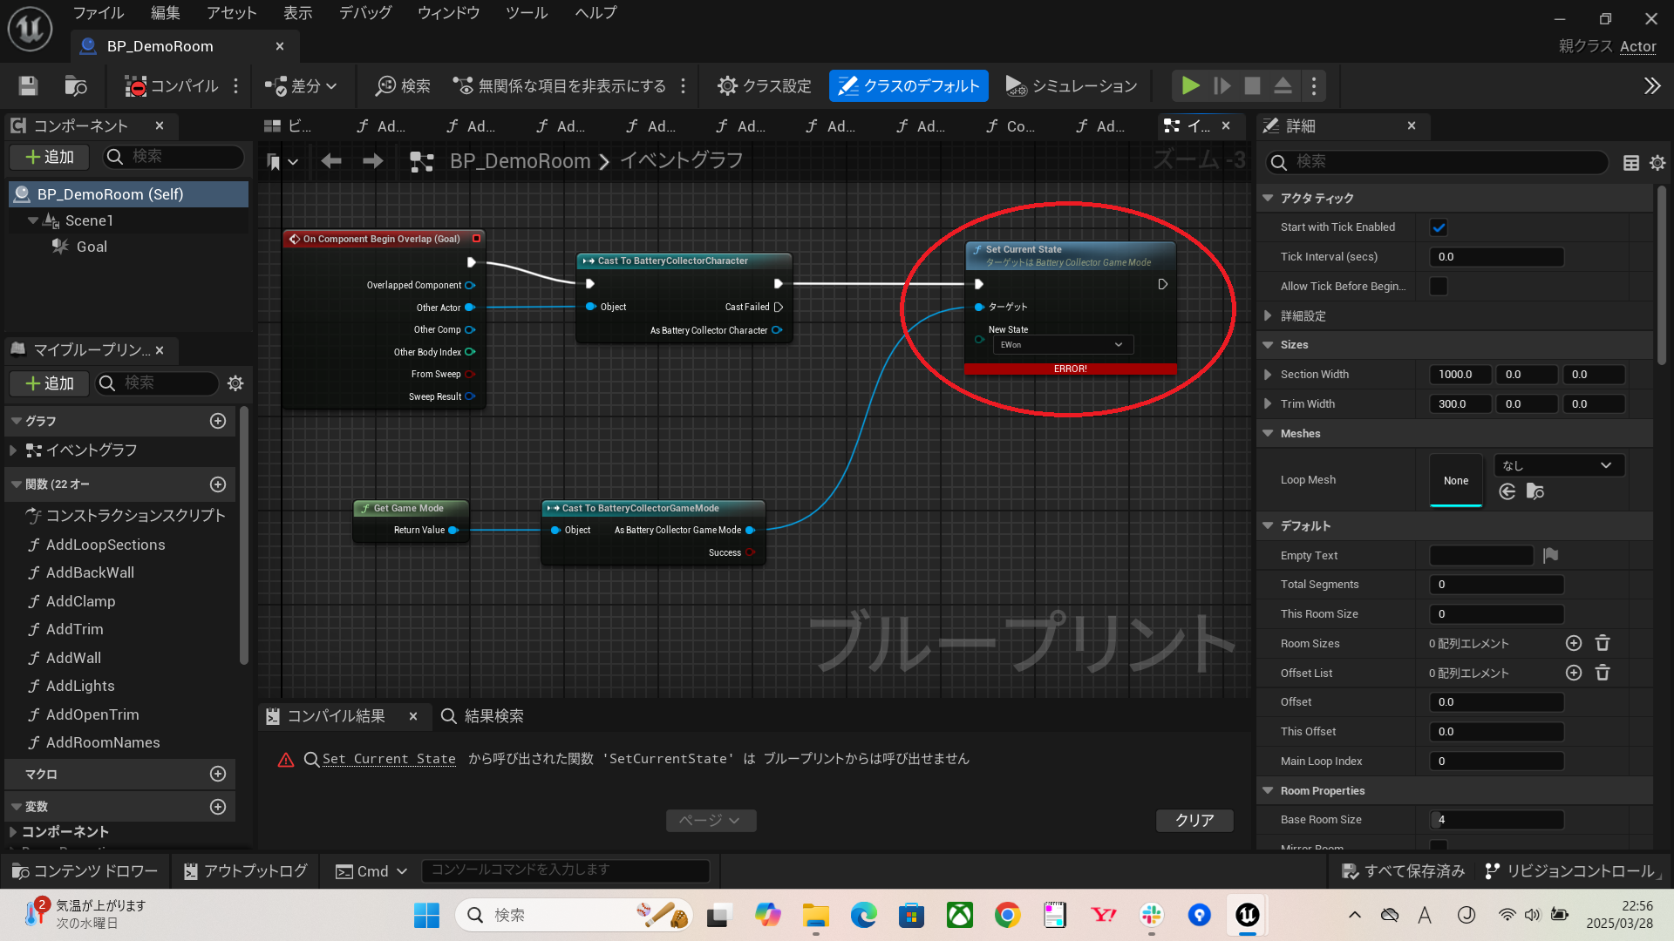Open the details property matrix grid icon
This screenshot has height=941, width=1674.
1630,163
